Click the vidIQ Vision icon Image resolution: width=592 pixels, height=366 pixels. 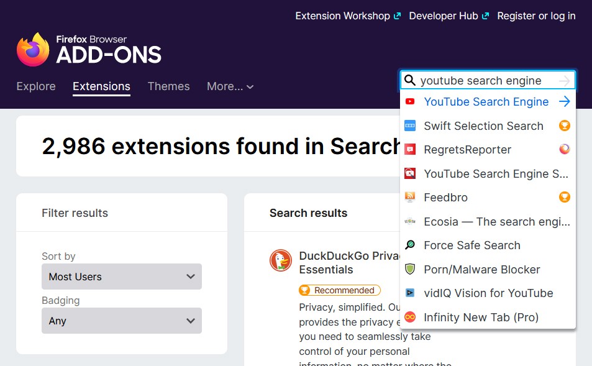tap(410, 293)
